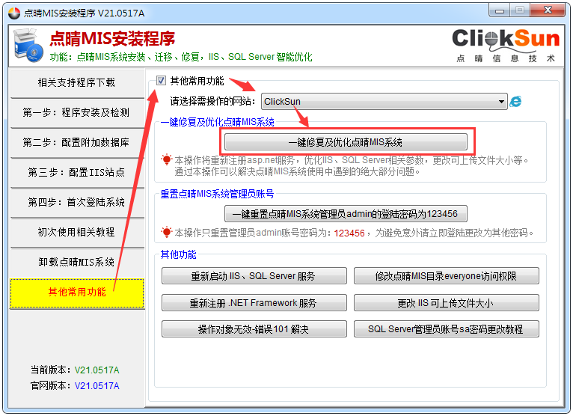This screenshot has height=416, width=573.
Task: Uncheck the 其他常用功能 checkbox
Action: click(161, 80)
